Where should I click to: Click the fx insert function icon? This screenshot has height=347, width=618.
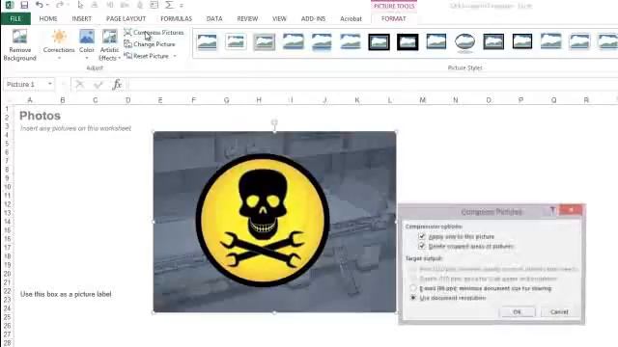click(117, 84)
